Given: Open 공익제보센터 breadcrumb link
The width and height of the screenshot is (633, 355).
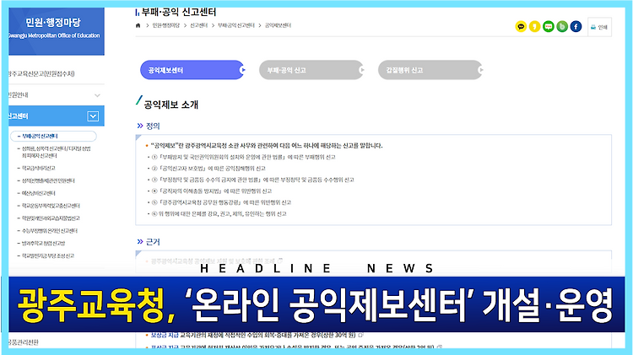Looking at the screenshot, I should tap(278, 25).
